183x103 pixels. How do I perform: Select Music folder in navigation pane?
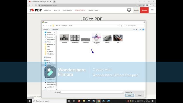click(x=48, y=49)
